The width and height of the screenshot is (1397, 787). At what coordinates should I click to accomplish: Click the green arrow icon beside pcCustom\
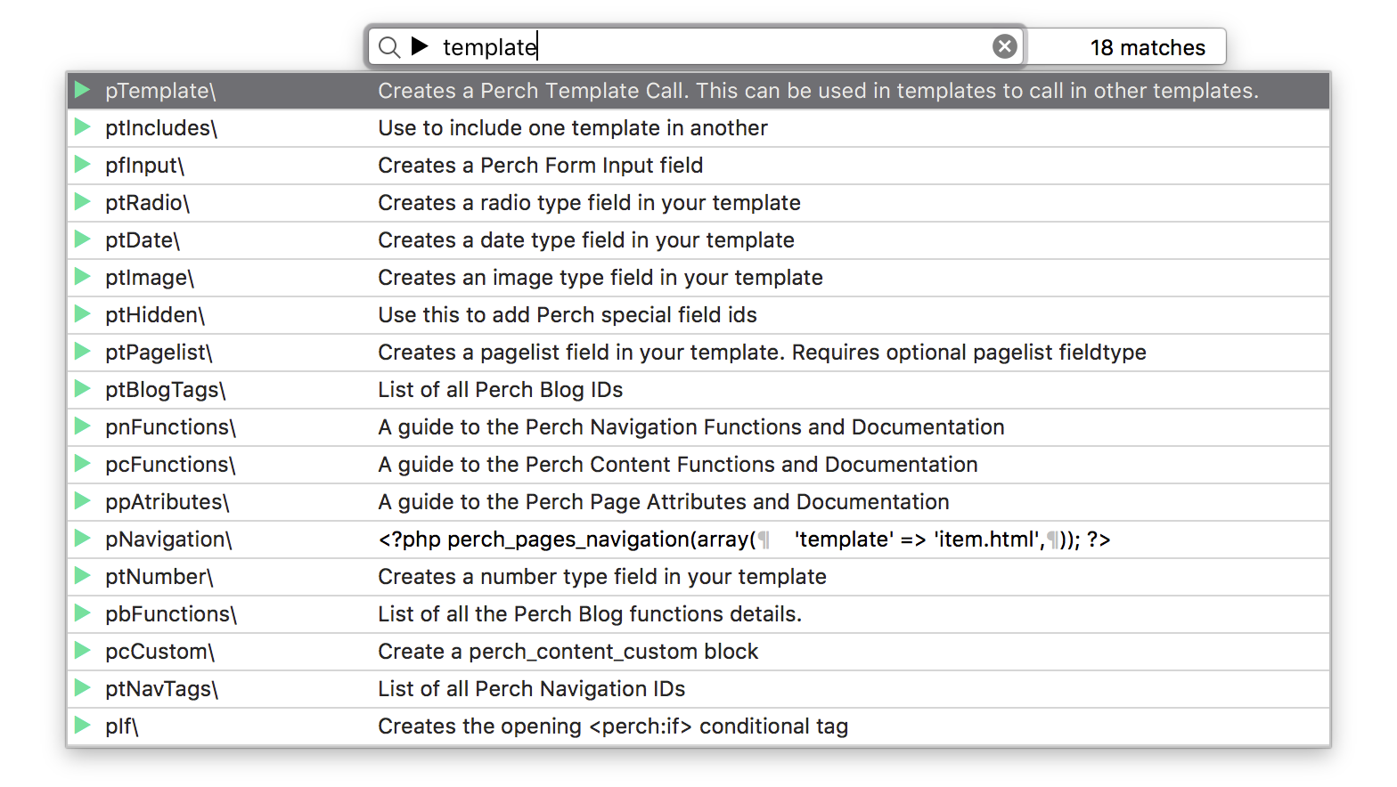coord(83,651)
